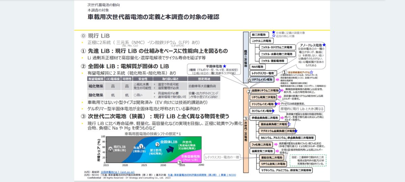Click the pink arrow next to フッ化物二次電池
This screenshot has width=405, height=182.
pyautogui.click(x=276, y=145)
